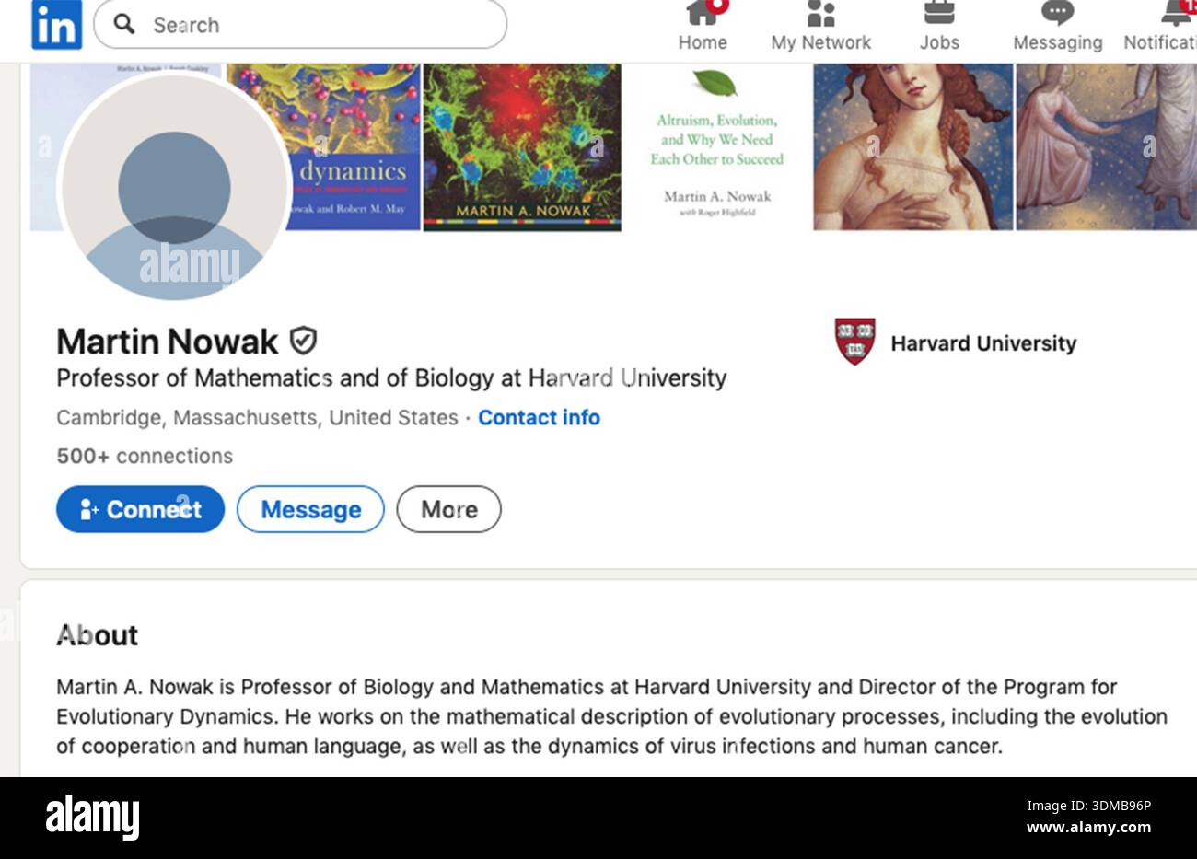Click the red green cell book cover image

[x=522, y=147]
